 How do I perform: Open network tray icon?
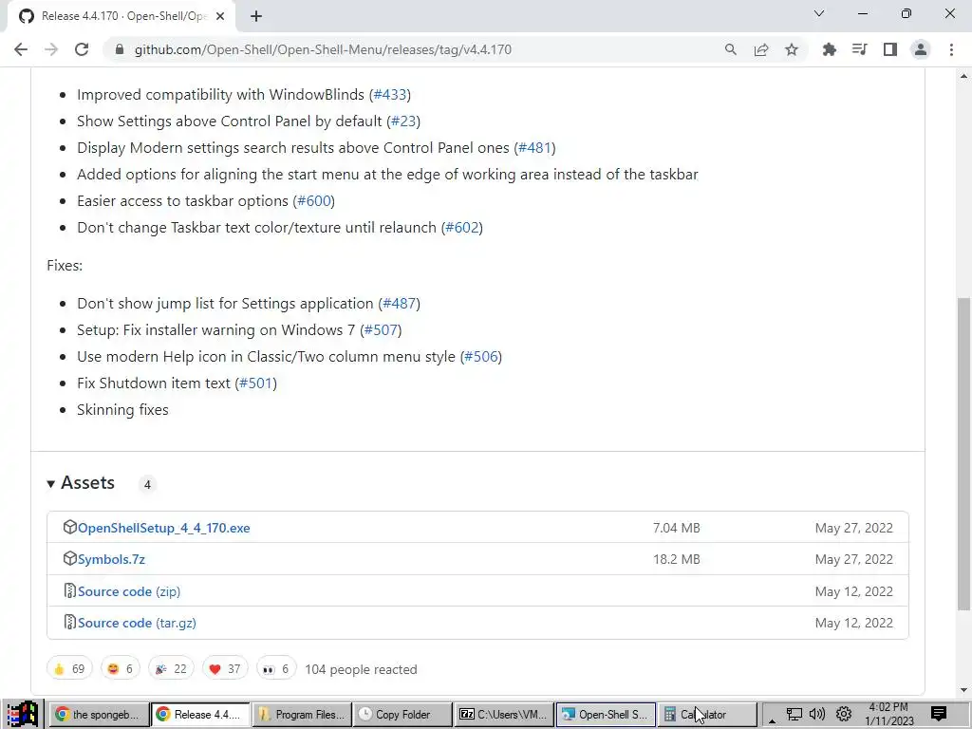coord(794,714)
